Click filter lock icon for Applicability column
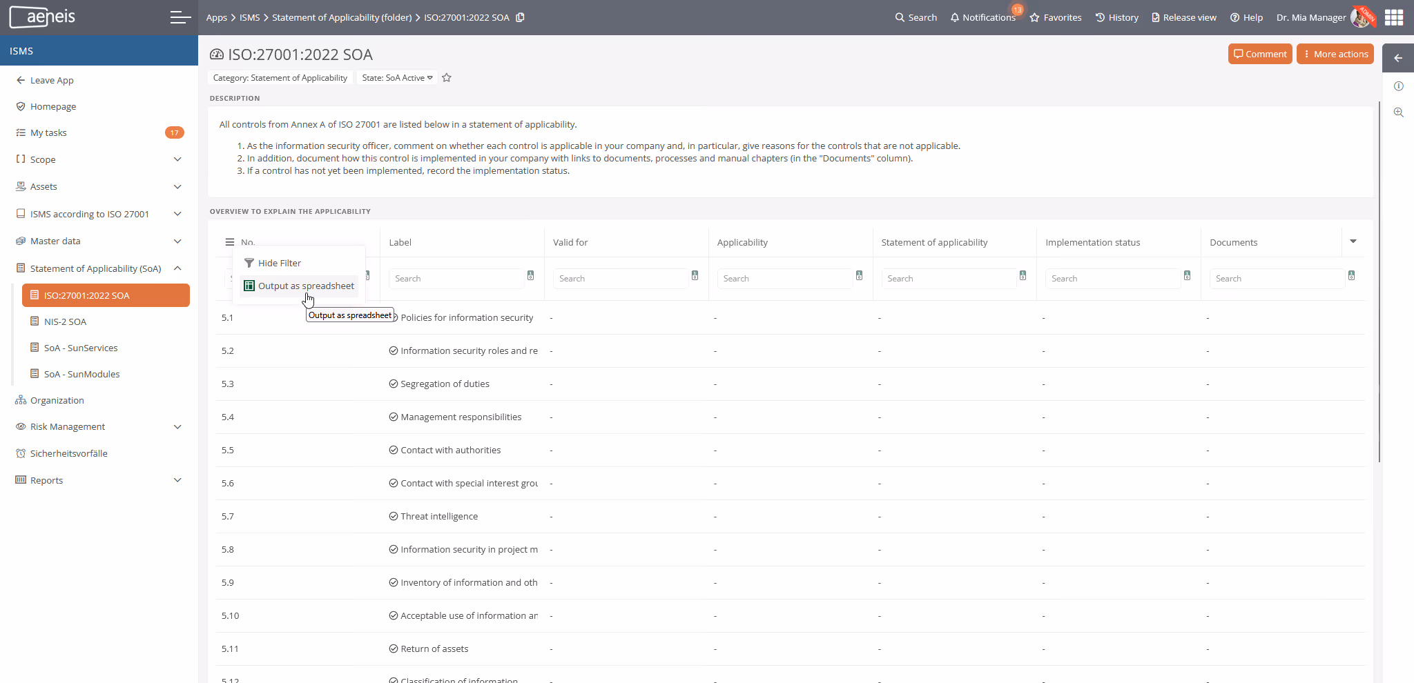This screenshot has width=1414, height=683. pos(859,275)
